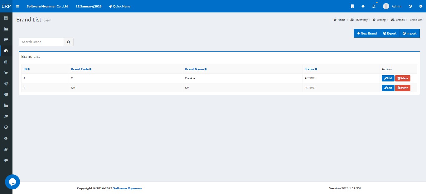Screen dimensions: 426x194
Task: Open the Quick Menu
Action: (120, 6)
